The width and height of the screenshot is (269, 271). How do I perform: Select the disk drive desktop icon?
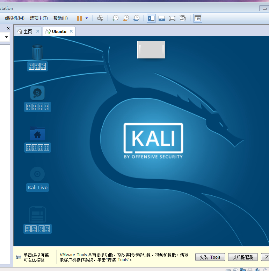[37, 93]
